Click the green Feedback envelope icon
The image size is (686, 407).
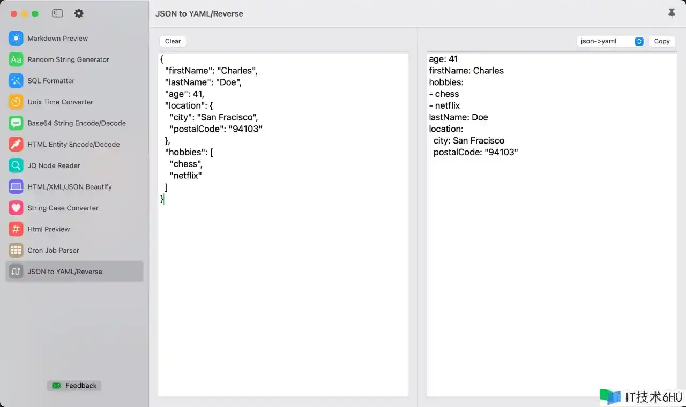click(56, 386)
